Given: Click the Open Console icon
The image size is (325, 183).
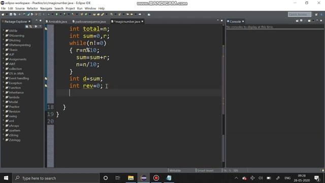Looking at the screenshot, I should (309, 20).
